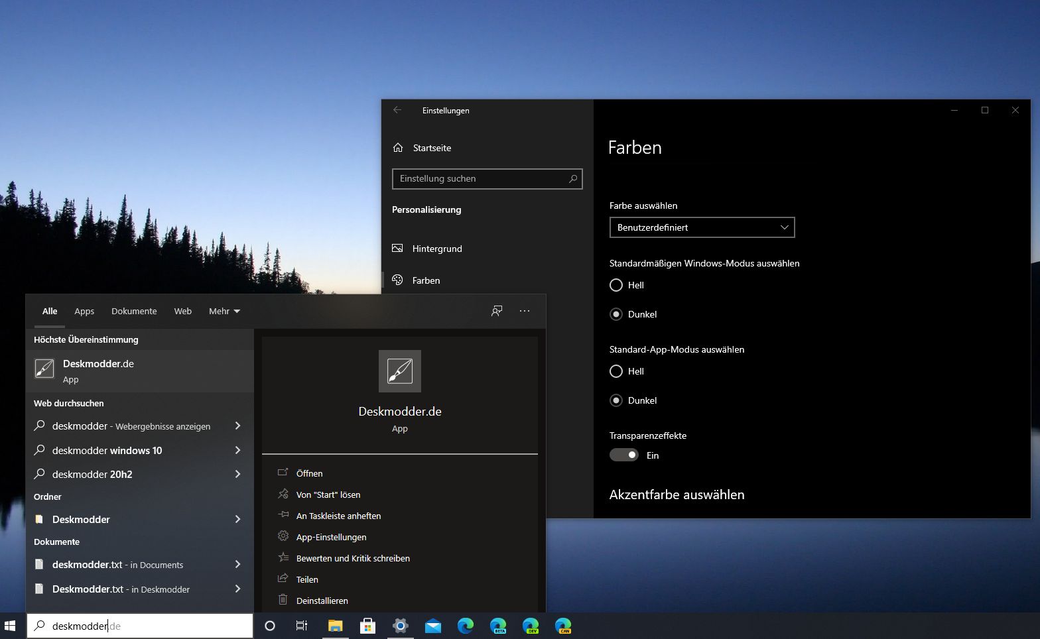Click the large Deskmodder.de app tile icon
Image resolution: width=1040 pixels, height=639 pixels.
(x=400, y=371)
